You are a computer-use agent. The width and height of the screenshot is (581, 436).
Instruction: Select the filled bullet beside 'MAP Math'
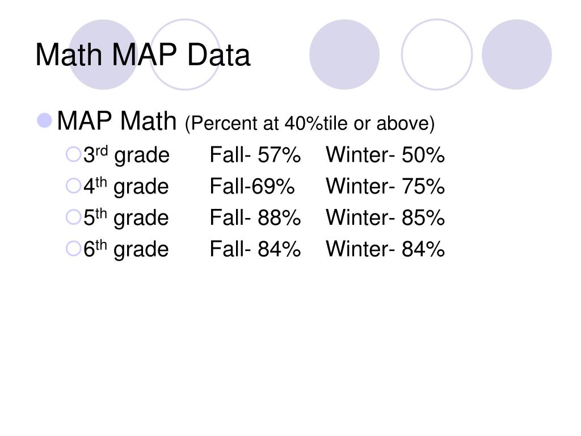[44, 120]
